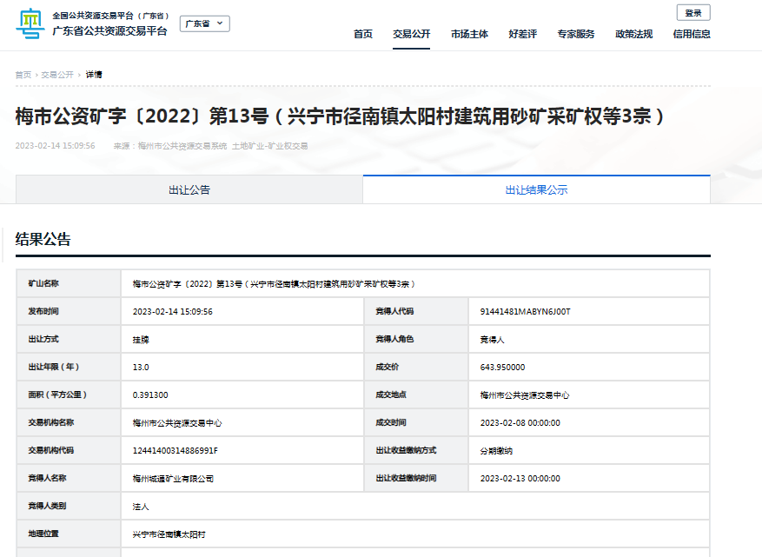This screenshot has height=557, width=762.
Task: Click the 面积（平方公里） row label
Action: (58, 395)
